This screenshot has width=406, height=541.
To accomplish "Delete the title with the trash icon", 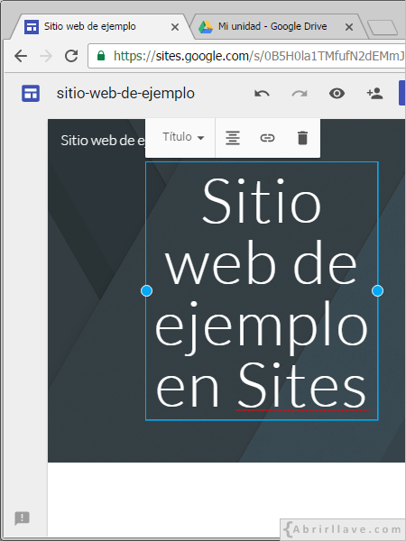I will (x=302, y=138).
